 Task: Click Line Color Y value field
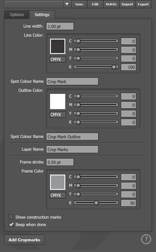coord(128,58)
